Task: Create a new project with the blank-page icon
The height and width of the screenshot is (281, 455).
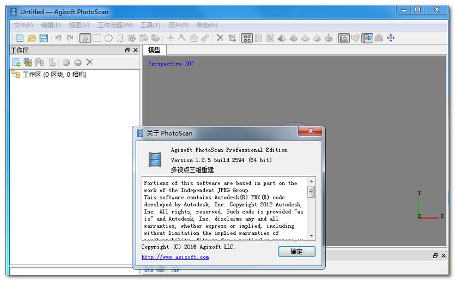Action: 20,38
